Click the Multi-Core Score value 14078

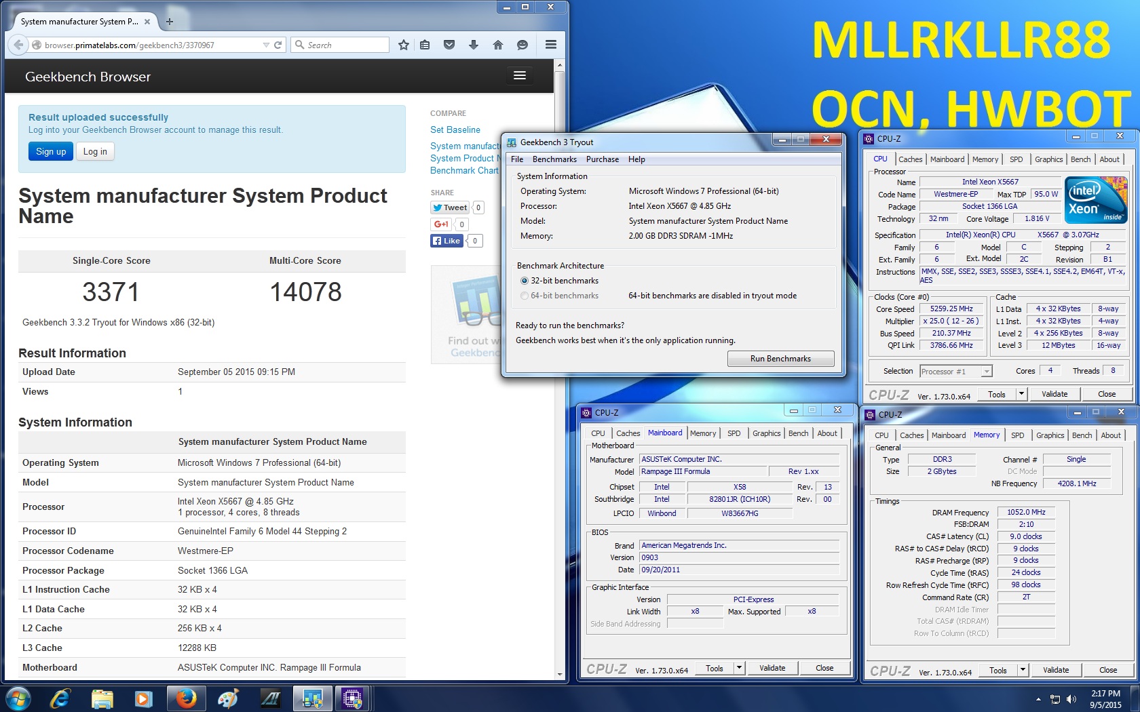coord(305,292)
